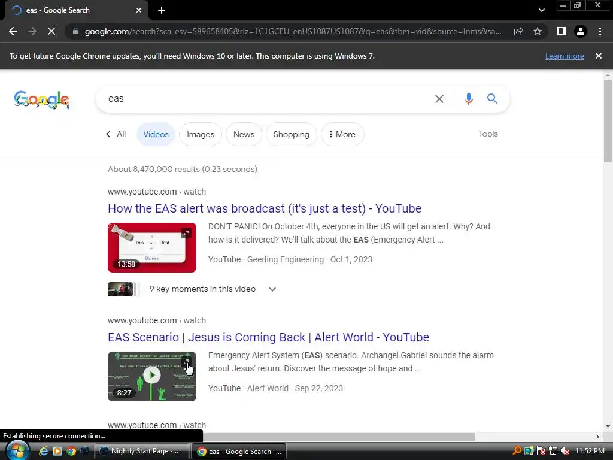The width and height of the screenshot is (613, 460).
Task: Open the side panel icon
Action: 562,31
